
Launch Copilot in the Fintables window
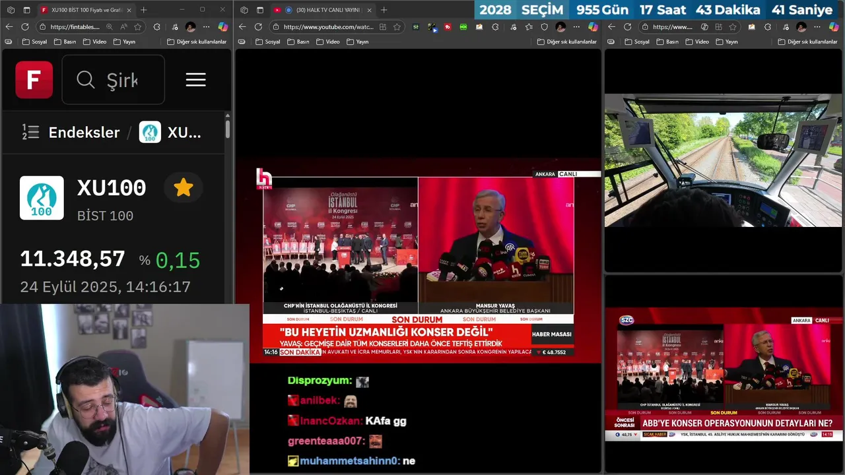coord(223,26)
